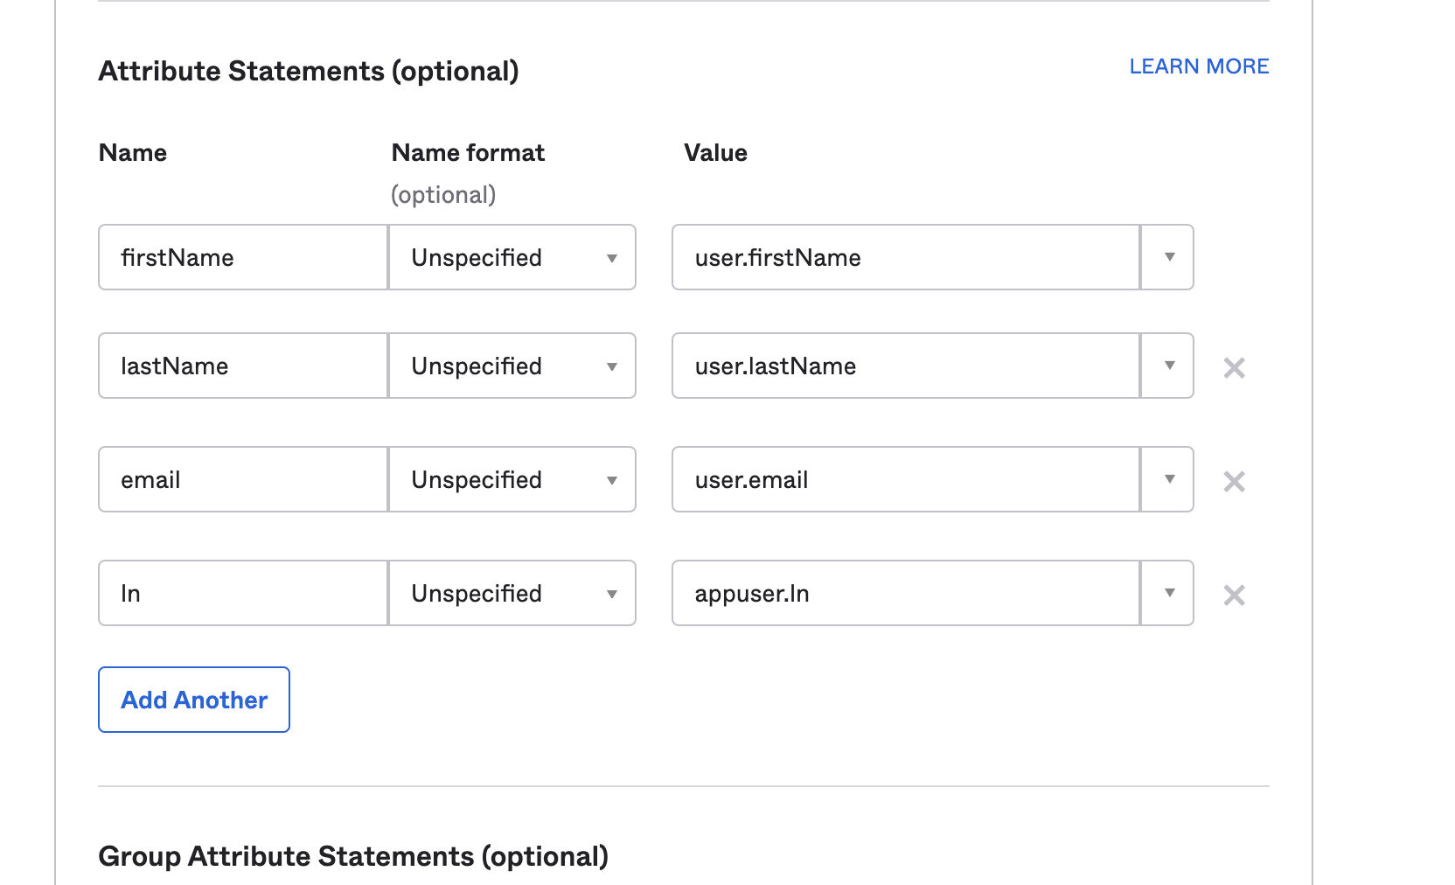This screenshot has height=885, width=1455.
Task: Expand value options arrow for user.firstName
Action: click(1168, 257)
